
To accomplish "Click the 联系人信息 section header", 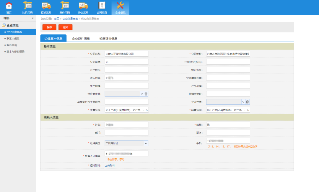I will click(x=167, y=117).
